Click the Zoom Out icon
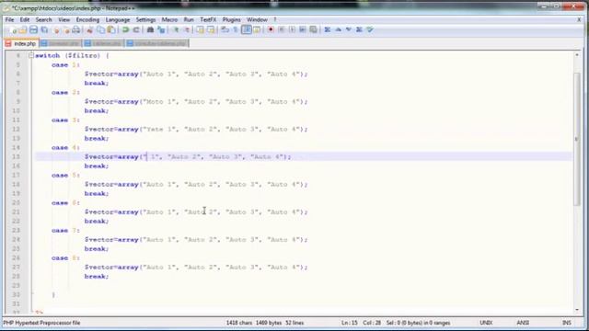Screen dimensions: 589x331 (186, 30)
